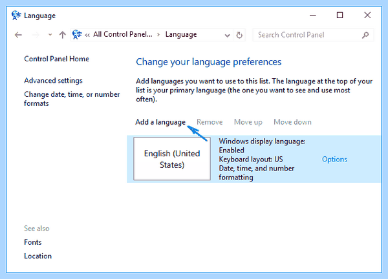Open the Fonts link under See also
Image resolution: width=388 pixels, height=279 pixels.
33,242
